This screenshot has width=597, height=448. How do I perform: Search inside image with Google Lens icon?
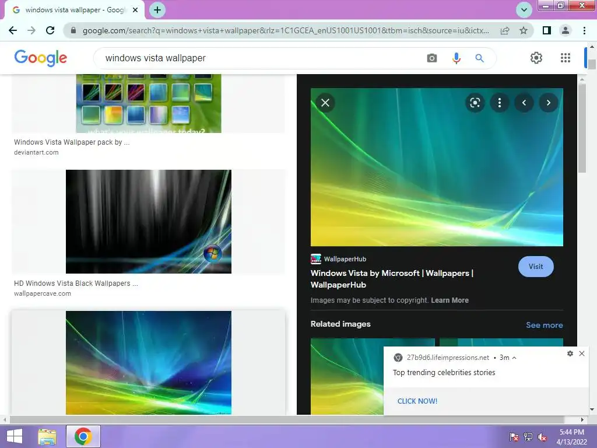pyautogui.click(x=475, y=103)
